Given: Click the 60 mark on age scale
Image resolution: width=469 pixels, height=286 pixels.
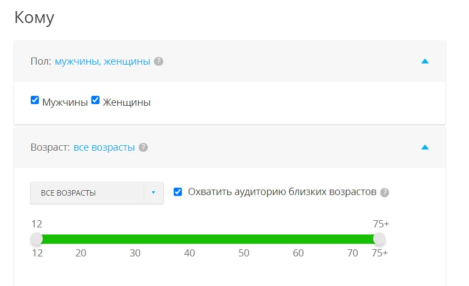Looking at the screenshot, I should coord(298,253).
